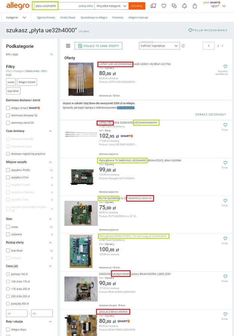Image resolution: width=234 pixels, height=336 pixels.
Task: Favorite the 80,00 zł LISTWY LED offer
Action: click(225, 66)
